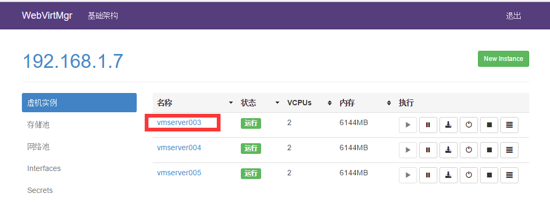Select 虚机实例 in the sidebar

pos(79,103)
